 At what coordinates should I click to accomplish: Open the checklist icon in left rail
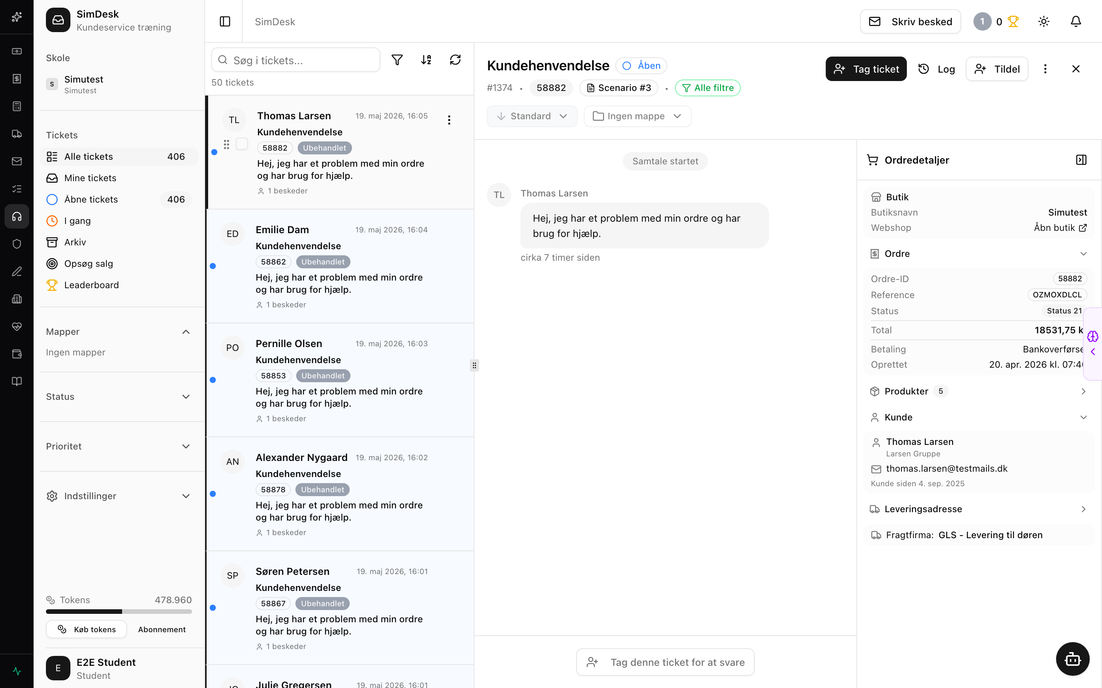pos(17,189)
